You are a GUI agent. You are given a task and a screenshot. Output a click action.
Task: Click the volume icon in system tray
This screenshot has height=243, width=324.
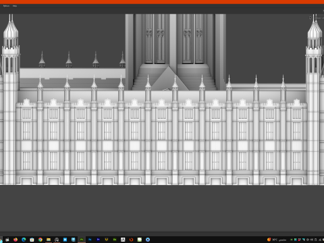tap(312, 240)
